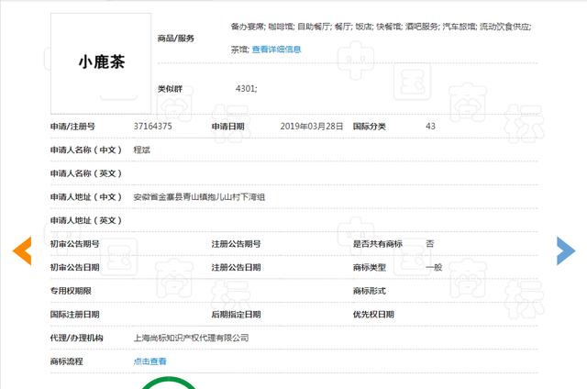Click the orange left arrow for previous record
Viewport: 587px width, 389px height.
coord(22,250)
